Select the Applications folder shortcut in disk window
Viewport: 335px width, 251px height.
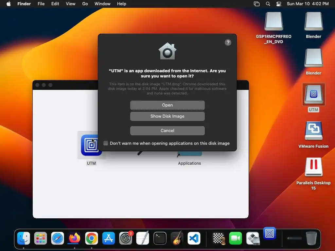[x=189, y=154]
